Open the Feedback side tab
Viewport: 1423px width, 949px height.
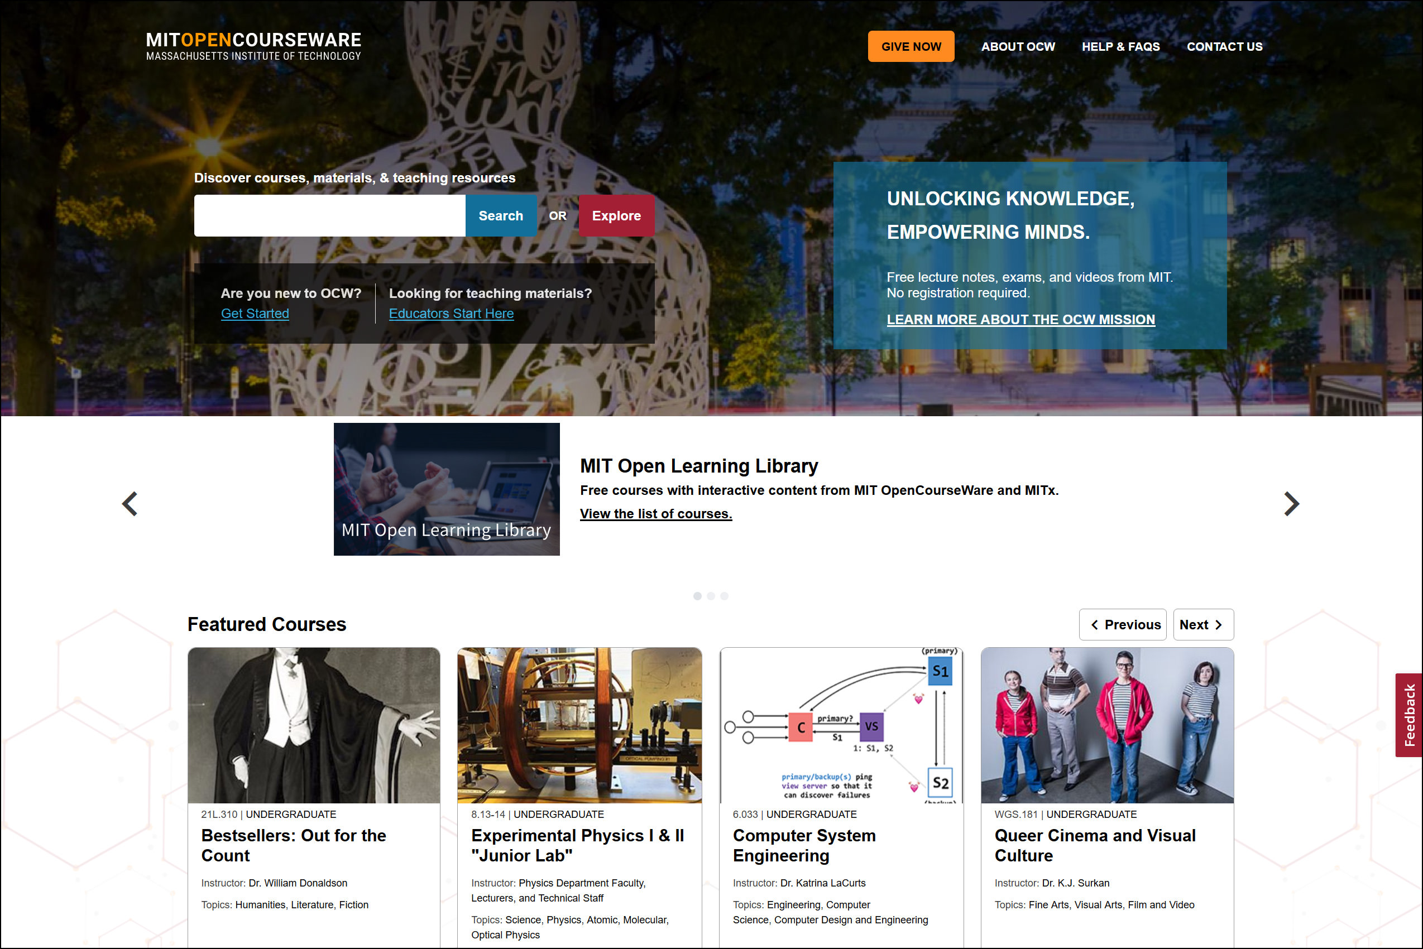point(1408,715)
